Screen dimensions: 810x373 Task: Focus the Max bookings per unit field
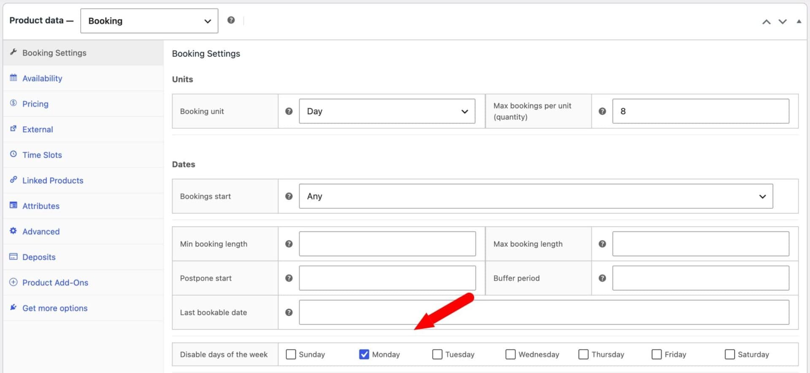coord(701,111)
